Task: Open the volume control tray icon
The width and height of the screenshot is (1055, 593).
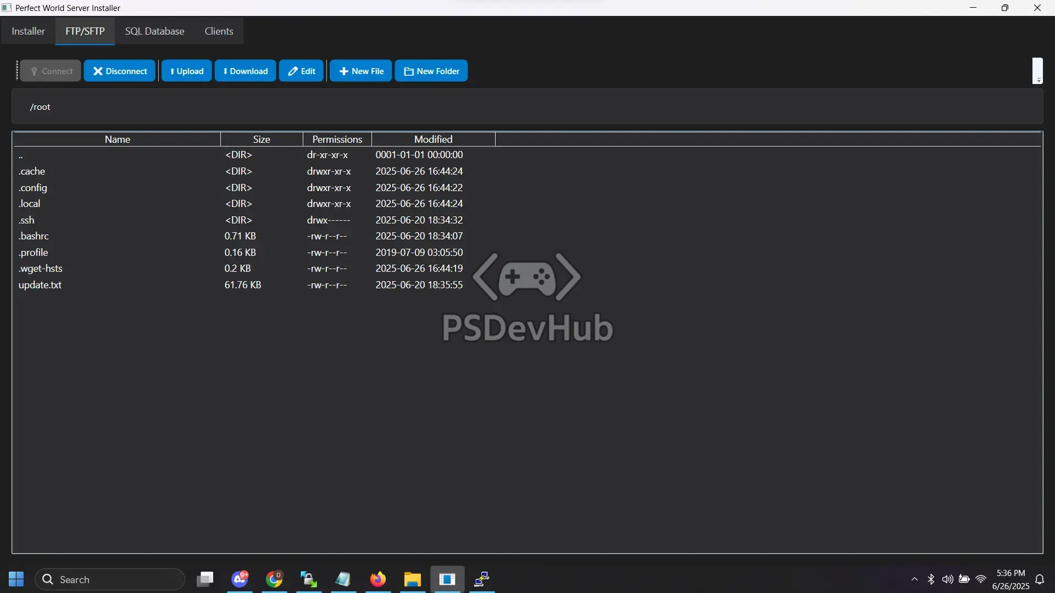Action: (x=947, y=579)
